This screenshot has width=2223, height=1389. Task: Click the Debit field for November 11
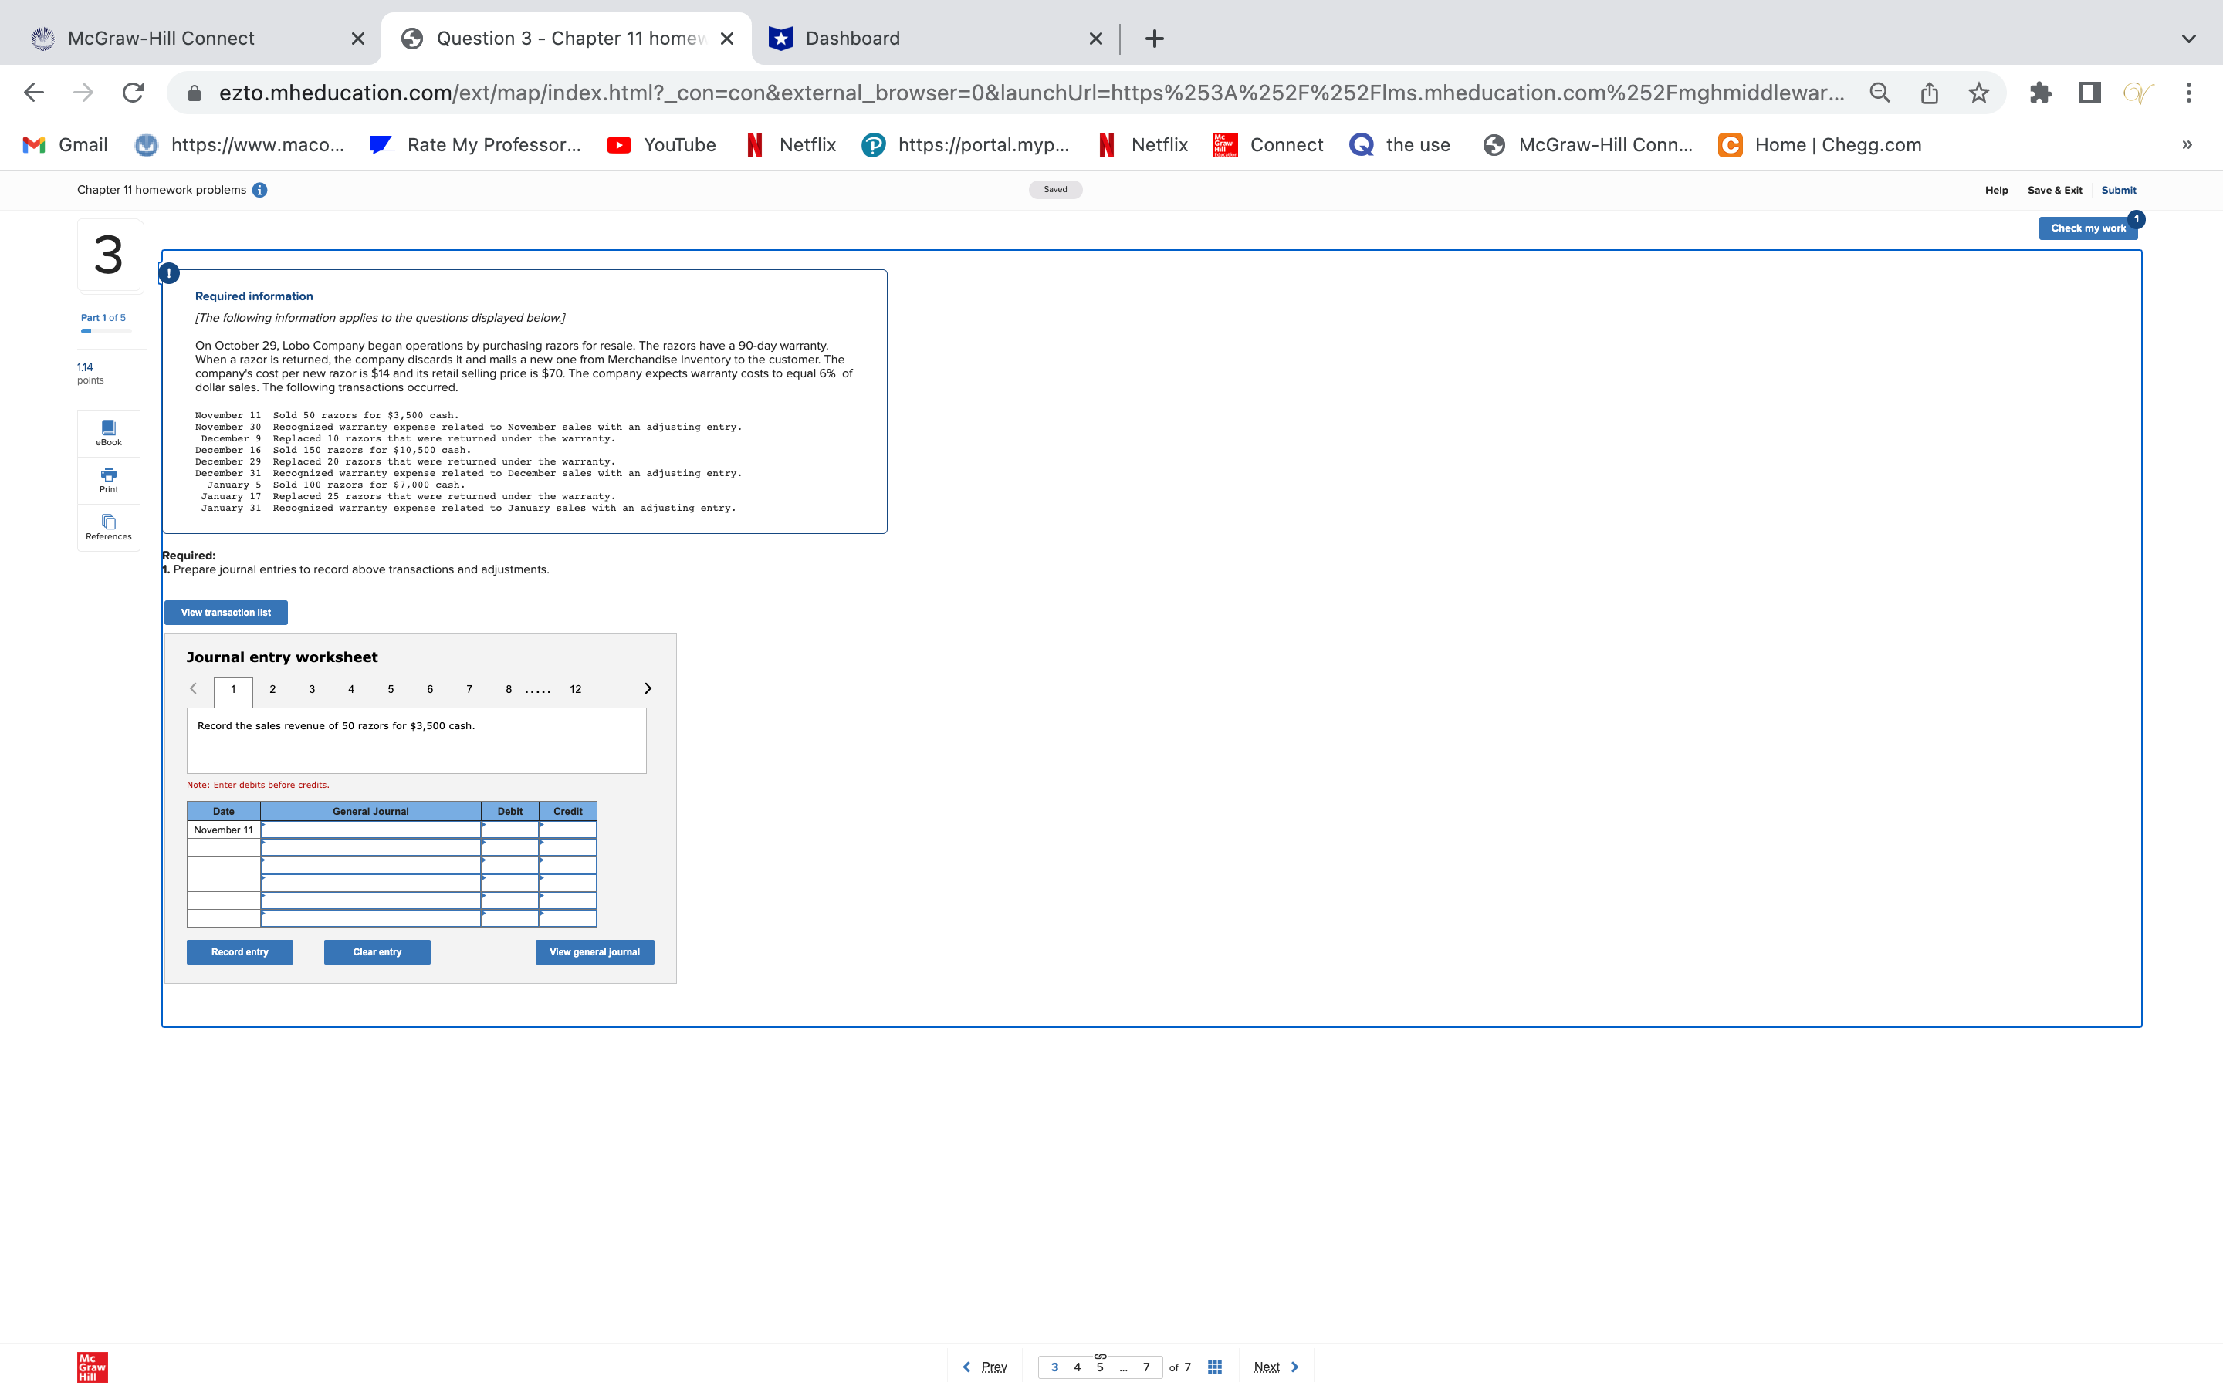pos(509,829)
